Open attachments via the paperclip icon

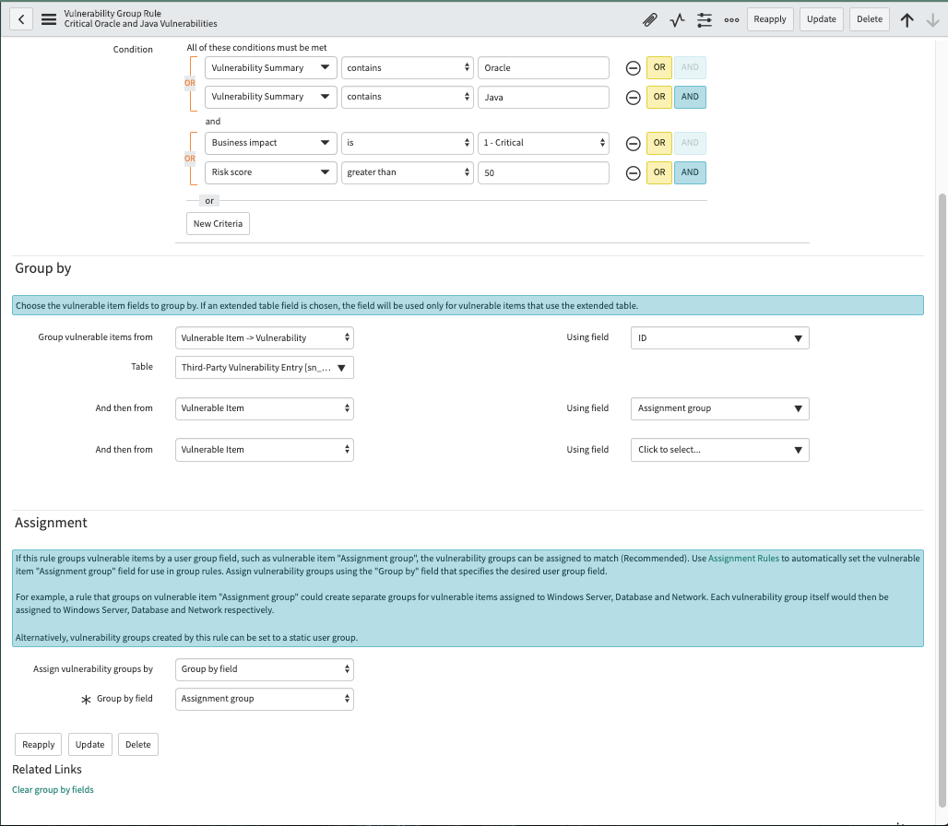tap(650, 20)
